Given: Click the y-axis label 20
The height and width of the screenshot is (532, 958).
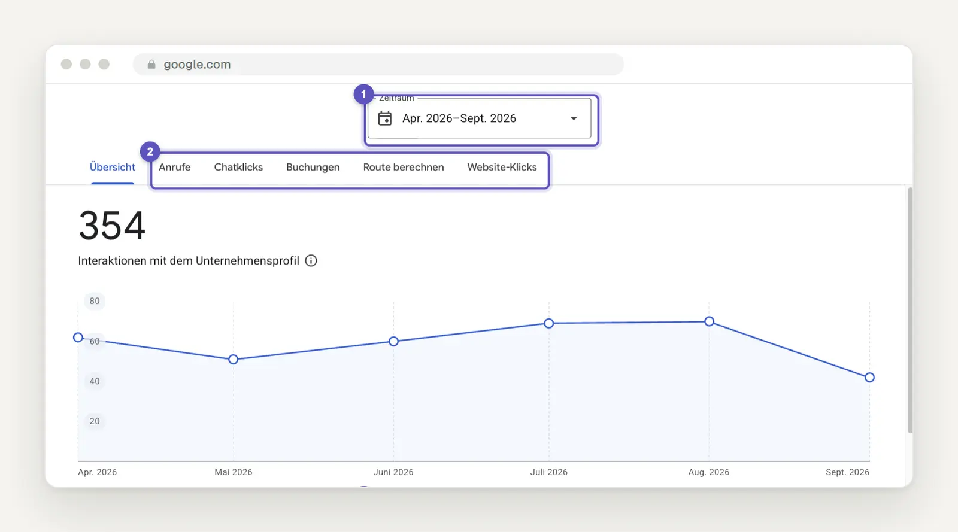Looking at the screenshot, I should 95,421.
